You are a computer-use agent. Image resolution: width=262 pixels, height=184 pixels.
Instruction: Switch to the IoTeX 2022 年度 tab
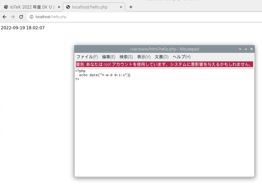click(x=31, y=7)
